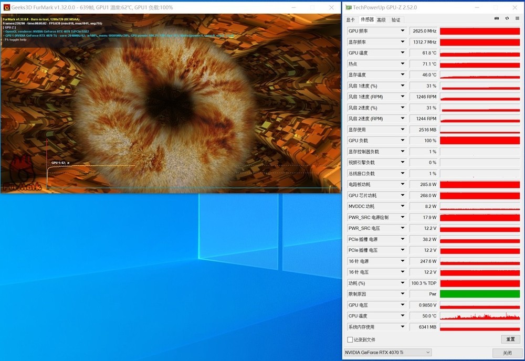
Task: Click the GPU-Z app icon in title bar
Action: point(349,7)
